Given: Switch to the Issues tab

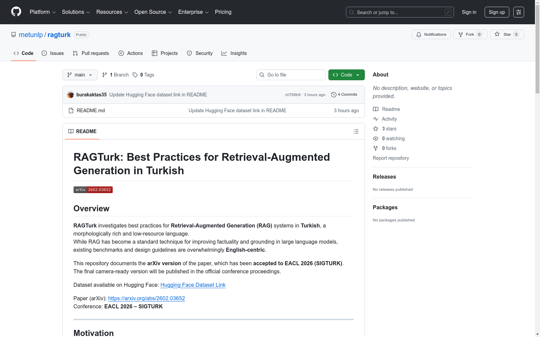Looking at the screenshot, I should tap(53, 53).
